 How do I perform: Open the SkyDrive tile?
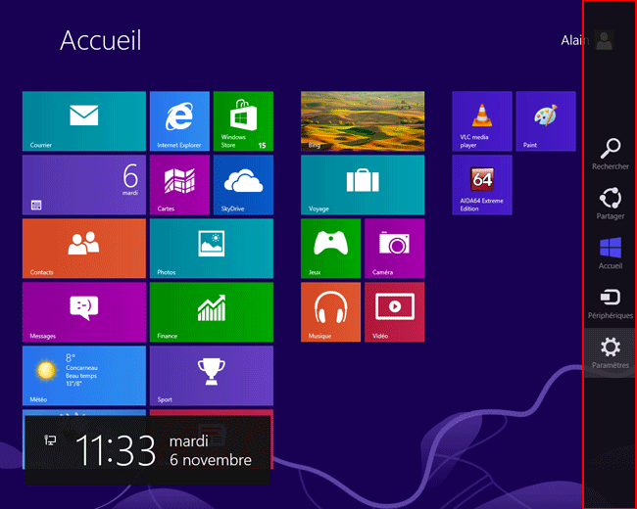point(243,185)
